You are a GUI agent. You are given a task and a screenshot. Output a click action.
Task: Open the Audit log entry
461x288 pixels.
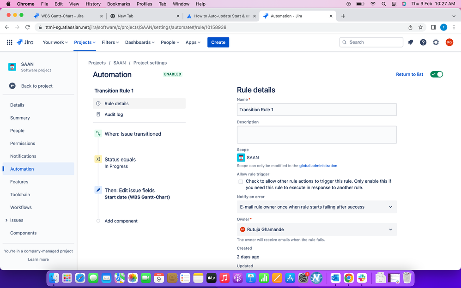pyautogui.click(x=139, y=114)
